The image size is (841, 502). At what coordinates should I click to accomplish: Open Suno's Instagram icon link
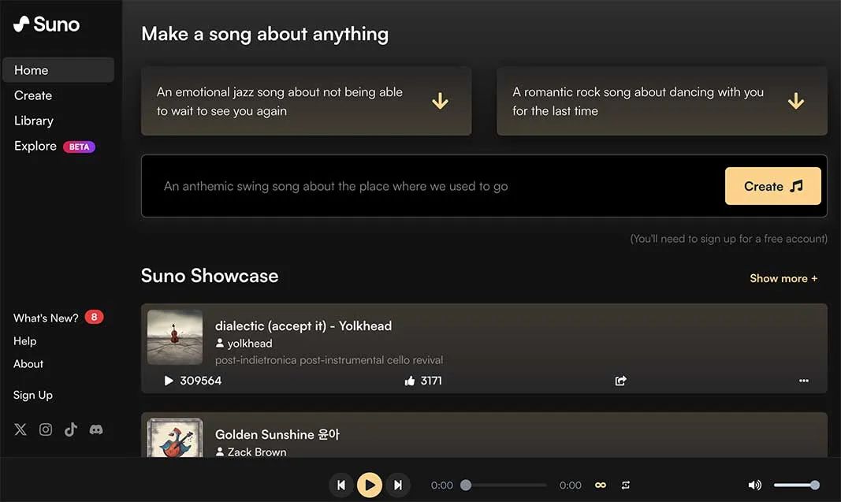click(x=46, y=429)
